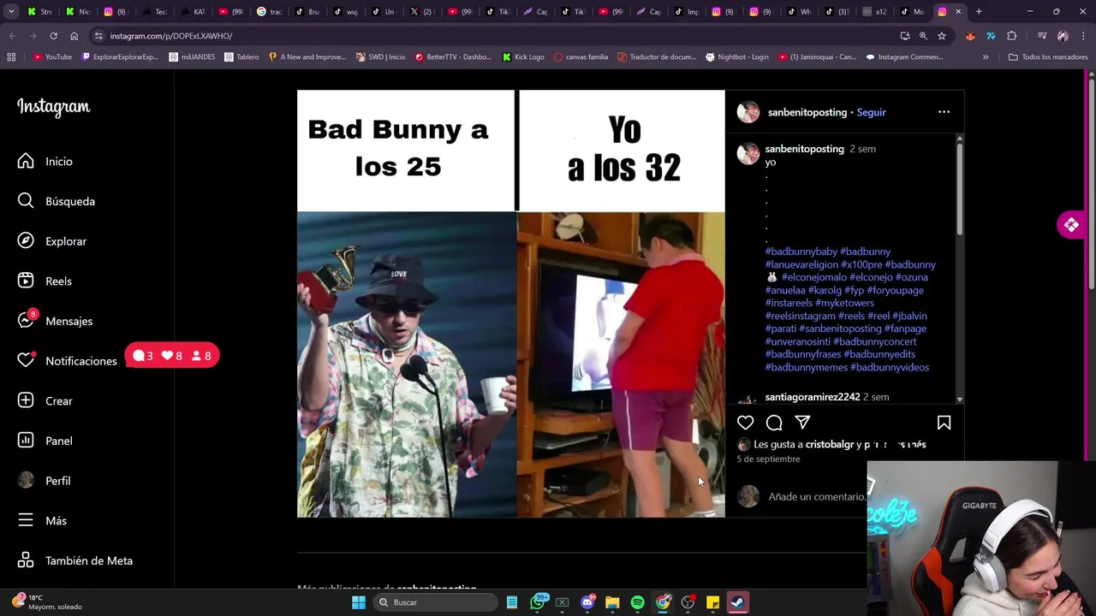Click Crear plus icon
Screen dimensions: 1096x616
(26, 400)
